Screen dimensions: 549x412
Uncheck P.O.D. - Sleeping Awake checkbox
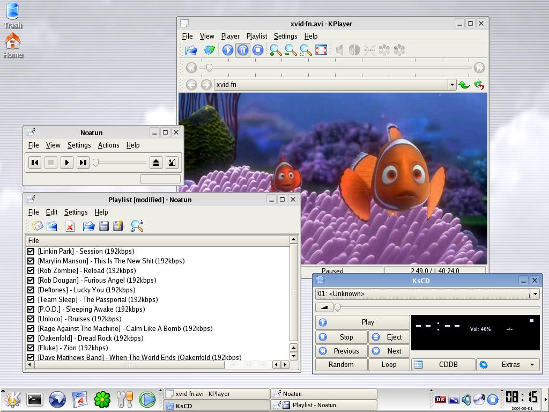31,310
